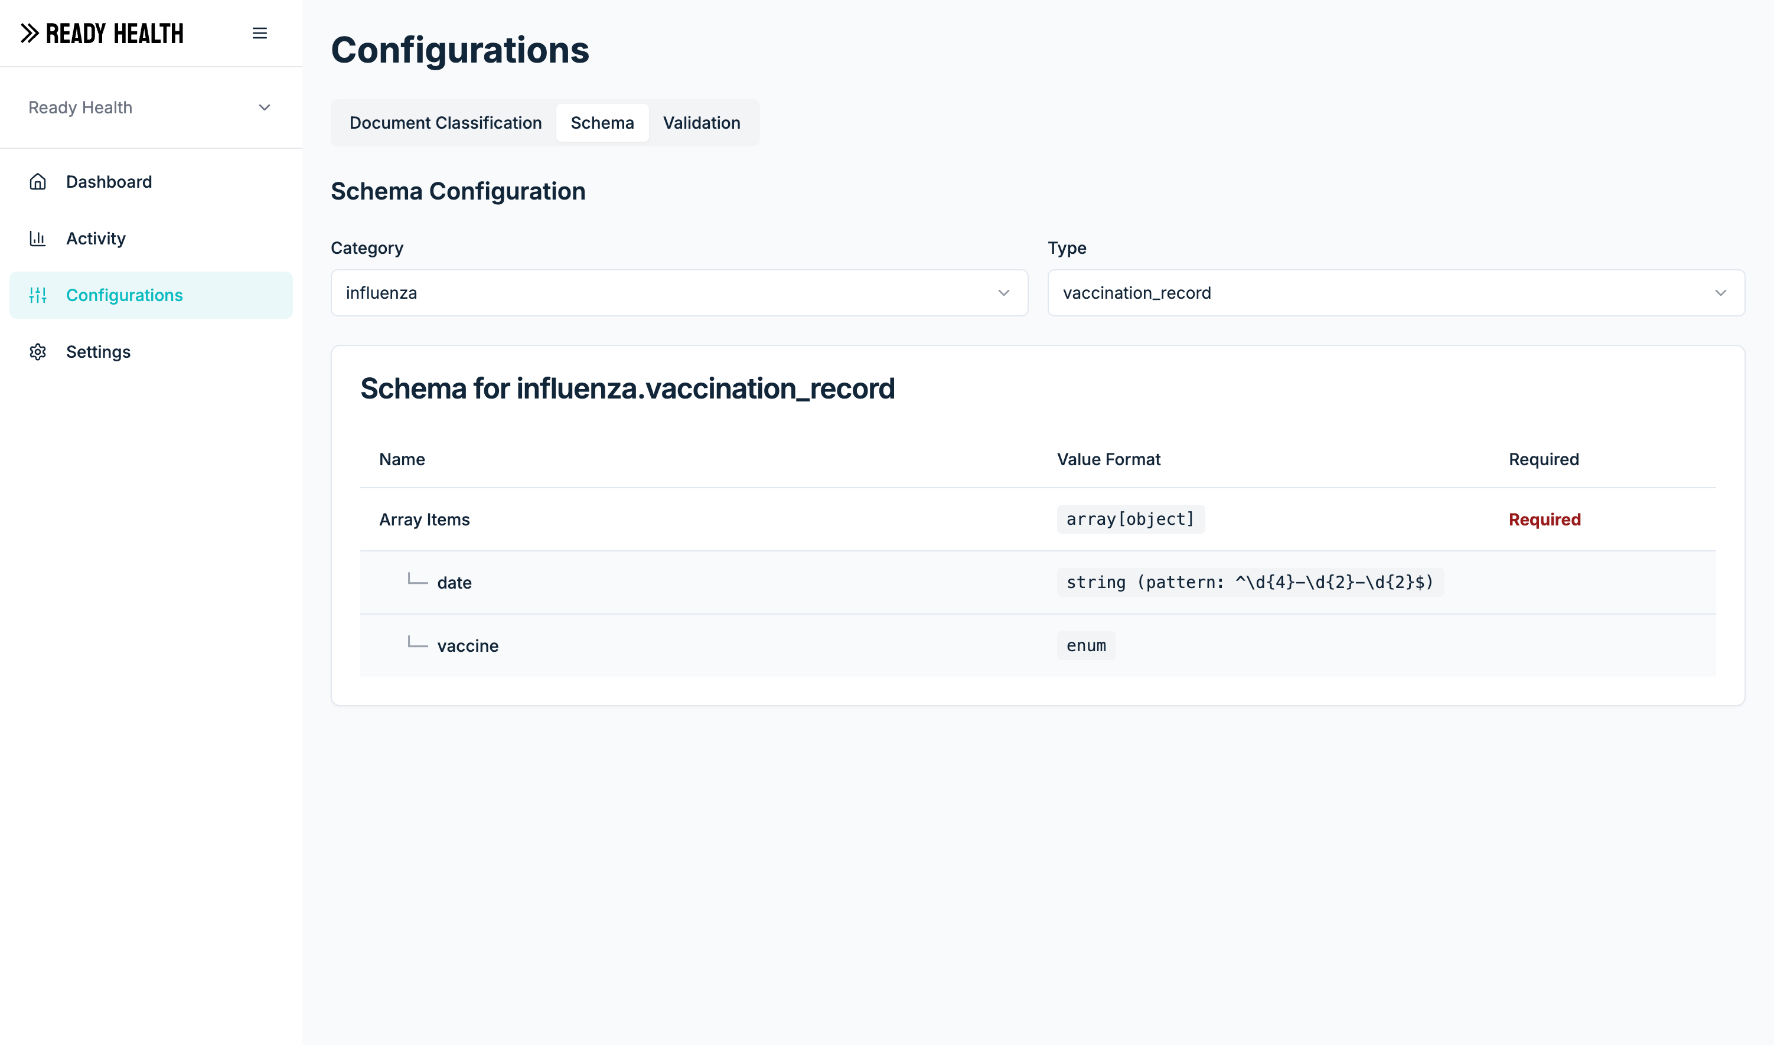
Task: Switch to the Validation tab
Action: pyautogui.click(x=702, y=123)
